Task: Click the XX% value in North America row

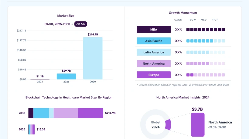Action: point(178,63)
